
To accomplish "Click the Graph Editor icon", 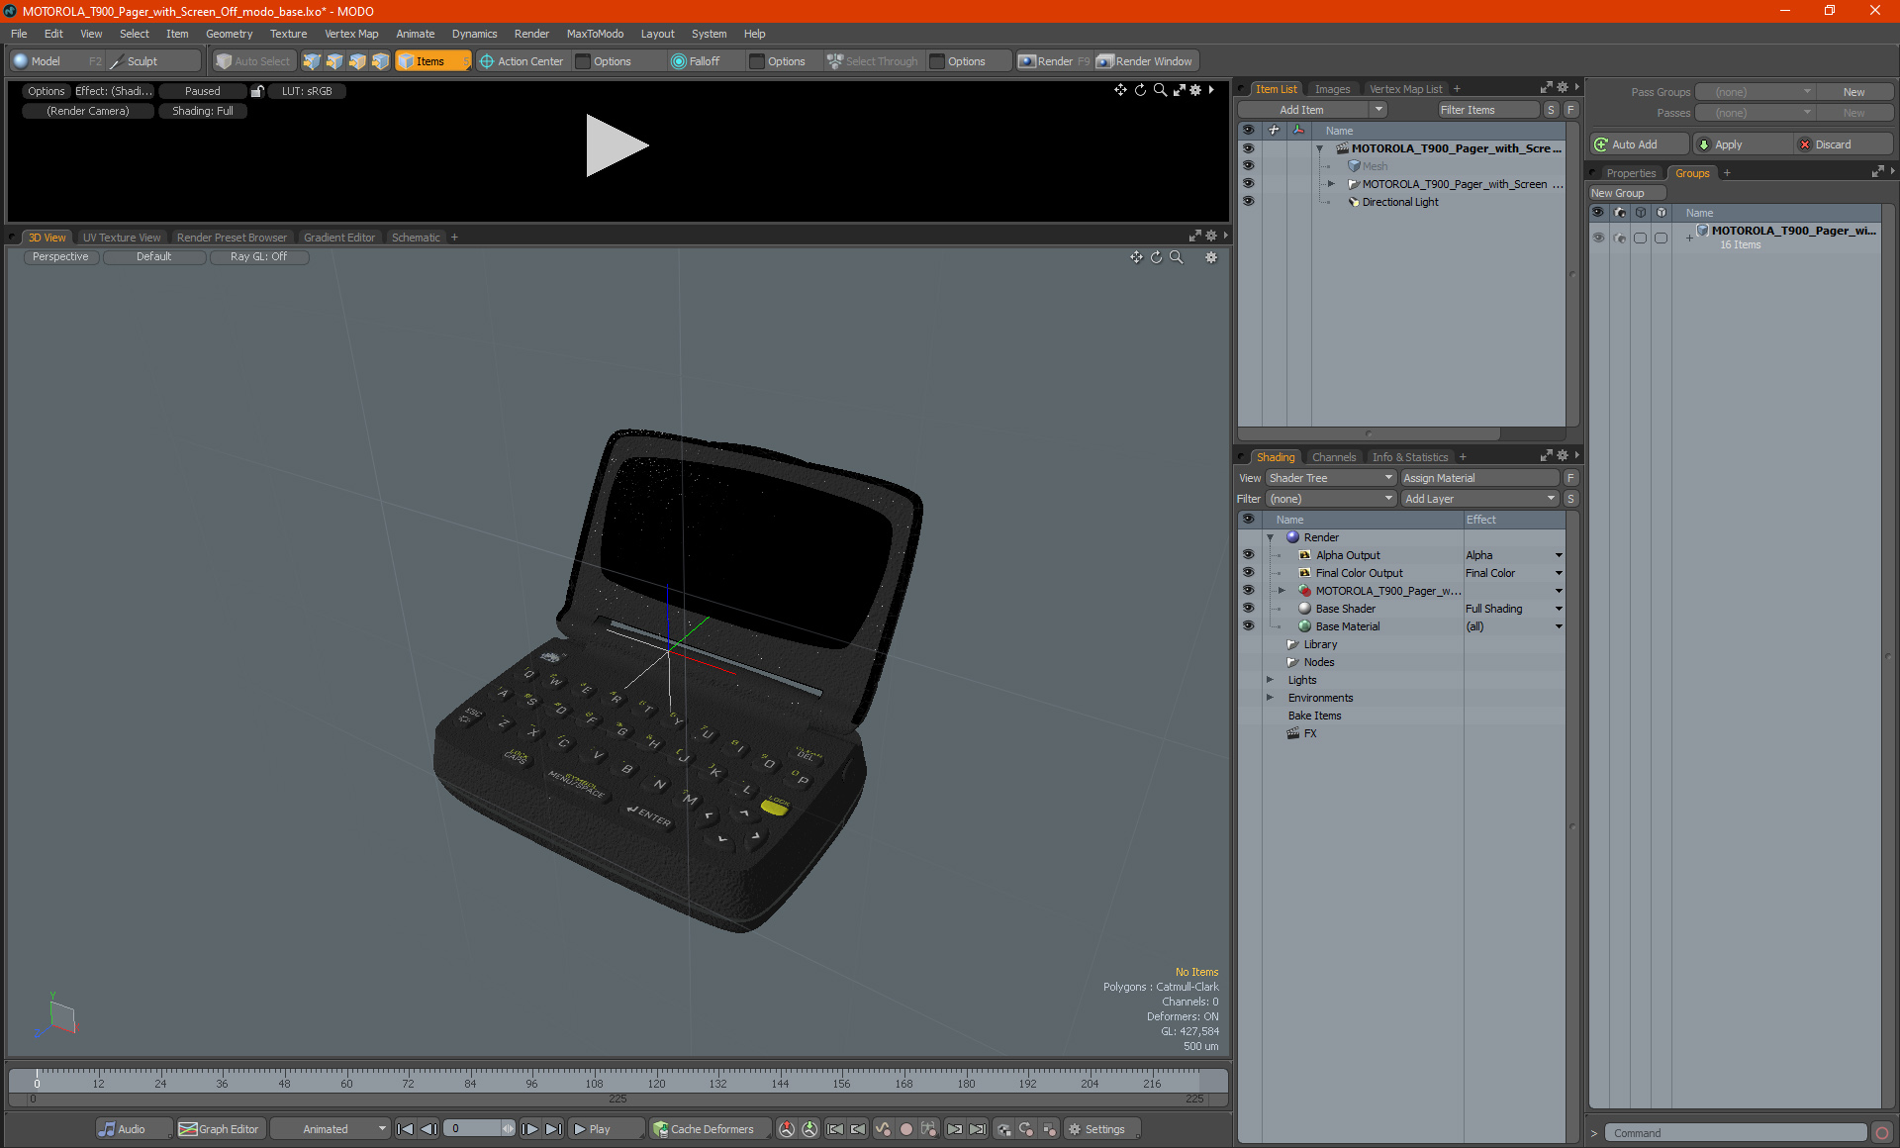I will [x=188, y=1129].
